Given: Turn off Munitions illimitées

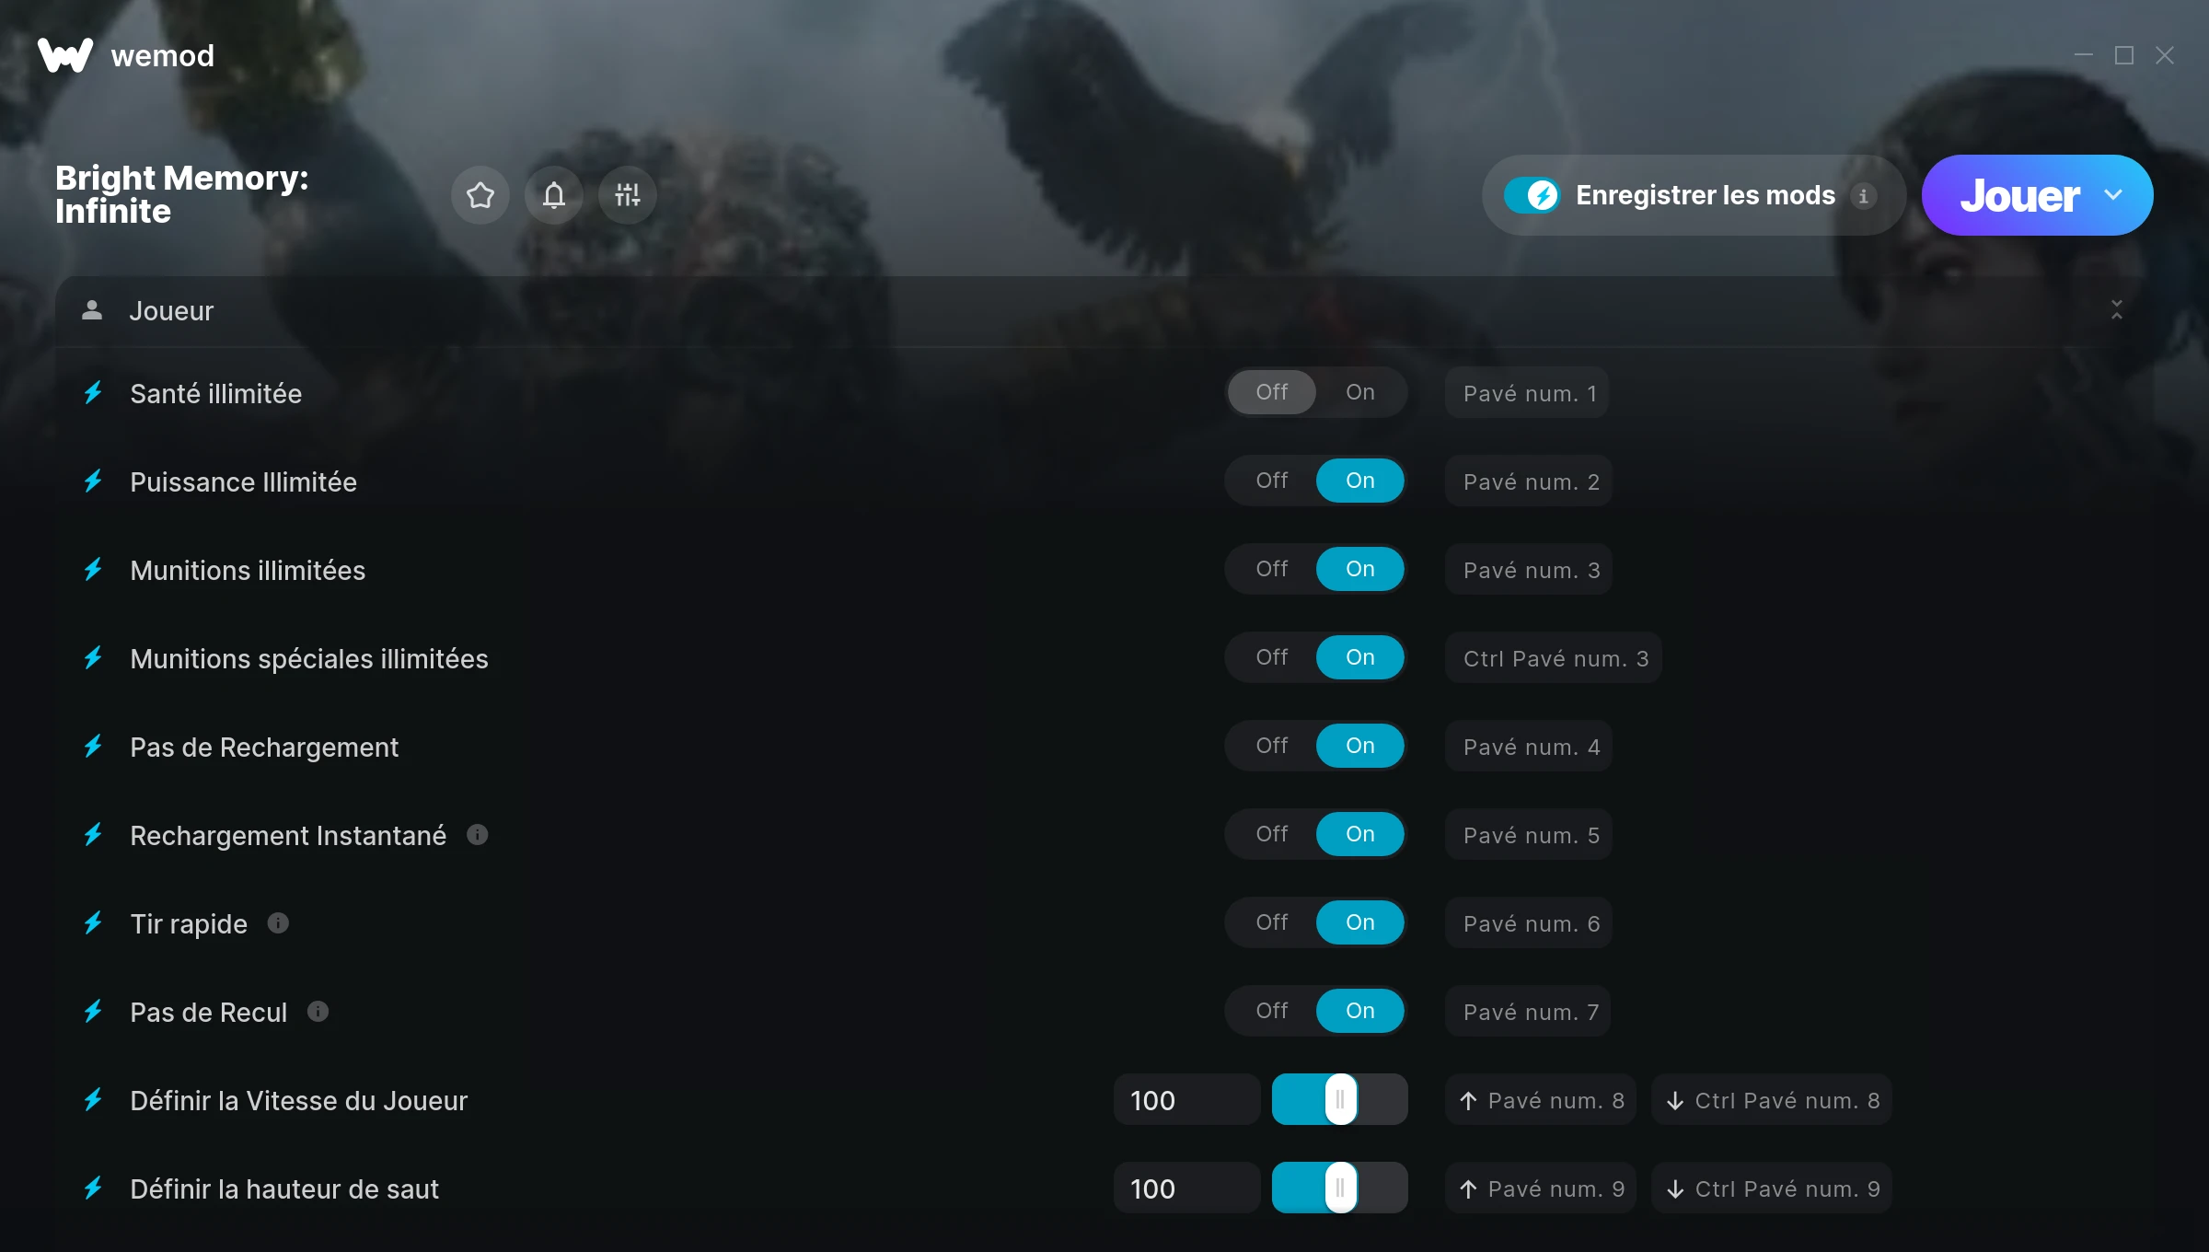Looking at the screenshot, I should click(1272, 569).
